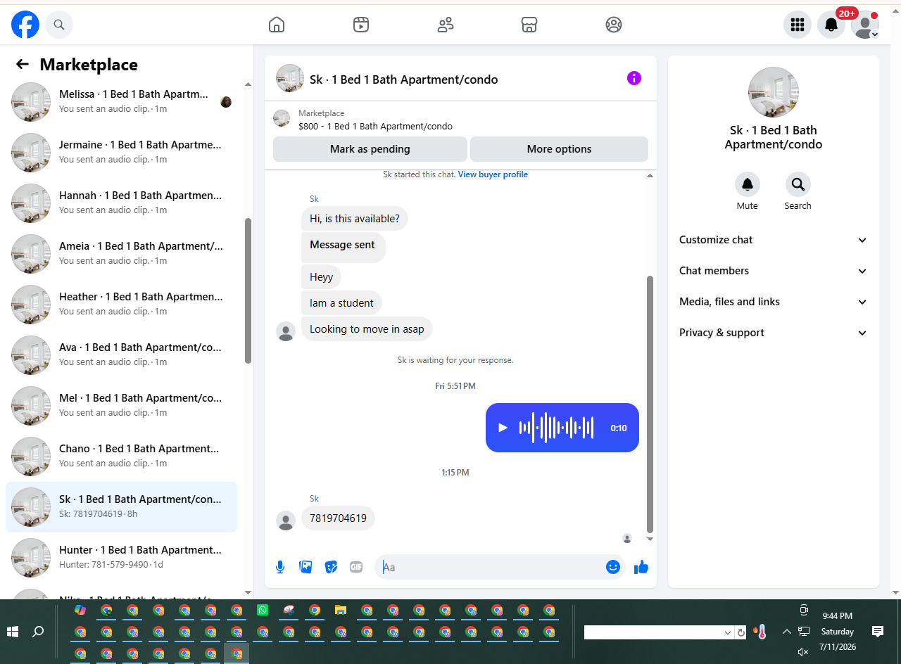Click the "Looking to move in asap" message

point(367,329)
